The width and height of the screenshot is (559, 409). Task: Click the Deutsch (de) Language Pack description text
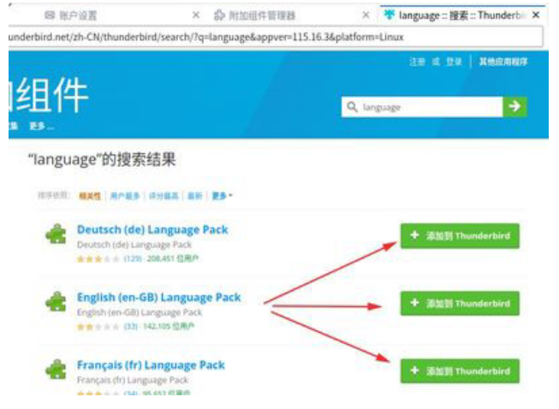[134, 245]
